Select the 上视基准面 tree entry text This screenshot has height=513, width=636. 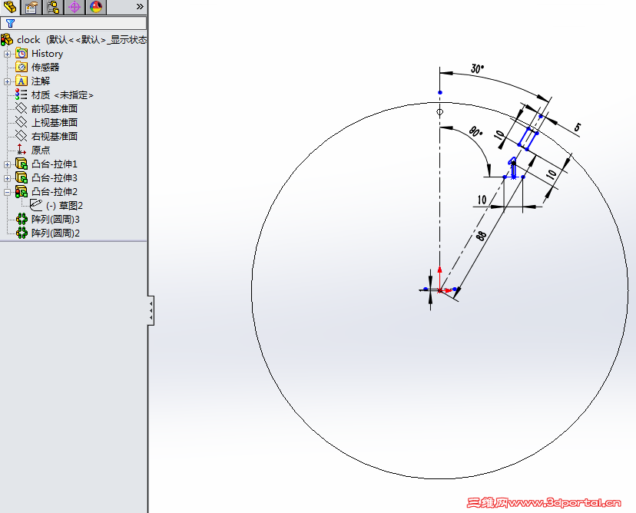[55, 122]
